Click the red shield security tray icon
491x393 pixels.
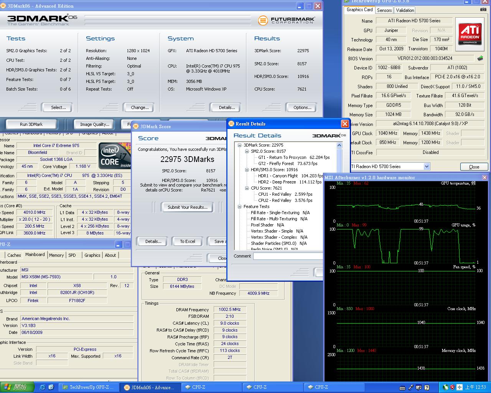click(453, 387)
